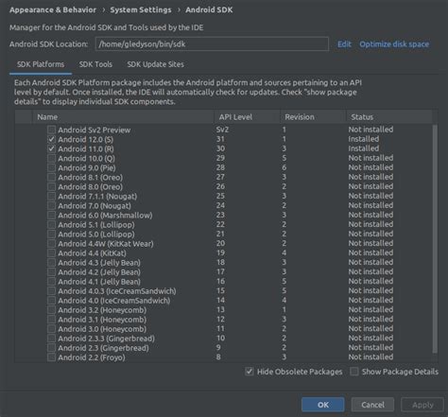Uncheck the Android 12.0 (S) checkbox

tap(51, 139)
